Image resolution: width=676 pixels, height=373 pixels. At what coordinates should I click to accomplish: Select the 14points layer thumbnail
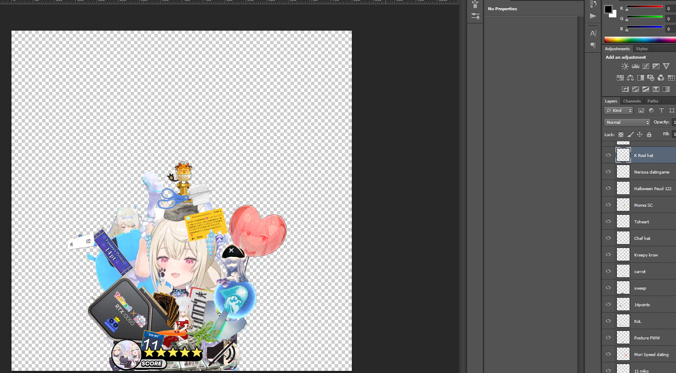click(x=623, y=305)
